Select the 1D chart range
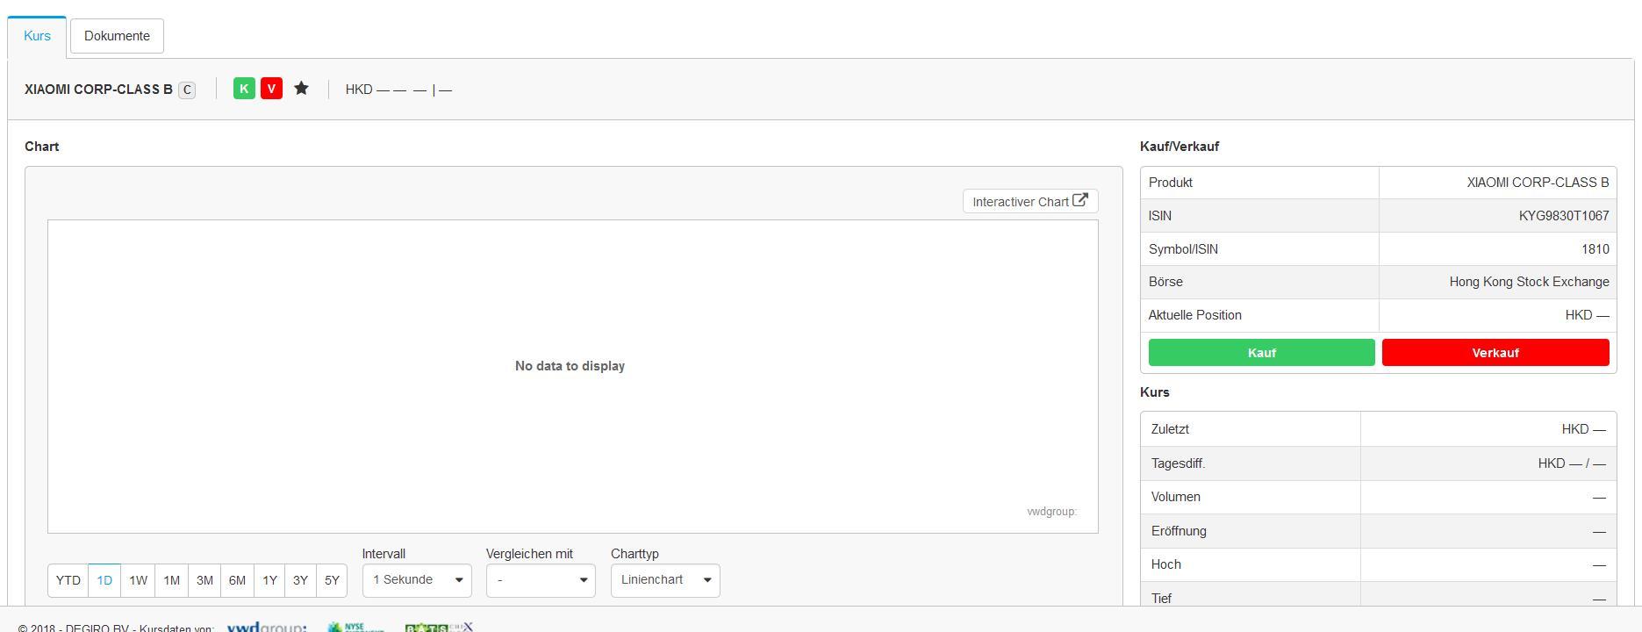 (x=104, y=580)
